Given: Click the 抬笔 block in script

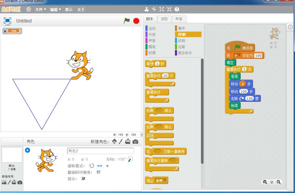Looking at the screenshot, I should (x=235, y=106).
